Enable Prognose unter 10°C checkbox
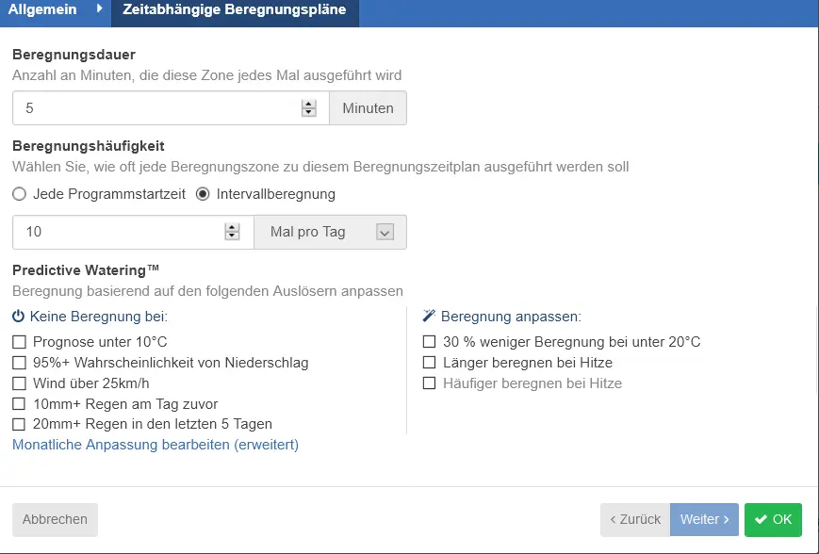This screenshot has width=819, height=554. click(x=19, y=342)
